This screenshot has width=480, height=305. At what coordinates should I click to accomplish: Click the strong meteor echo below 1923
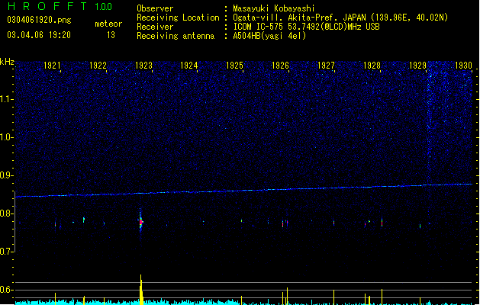coord(141,222)
